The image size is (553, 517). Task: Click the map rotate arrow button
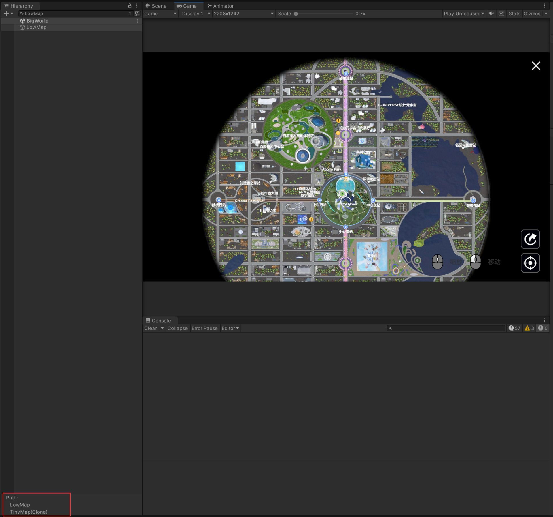(530, 239)
